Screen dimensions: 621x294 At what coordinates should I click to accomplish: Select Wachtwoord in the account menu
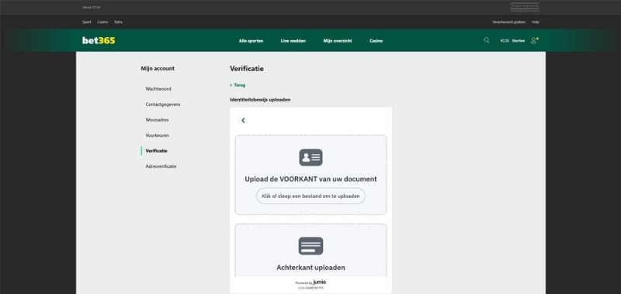tap(158, 89)
